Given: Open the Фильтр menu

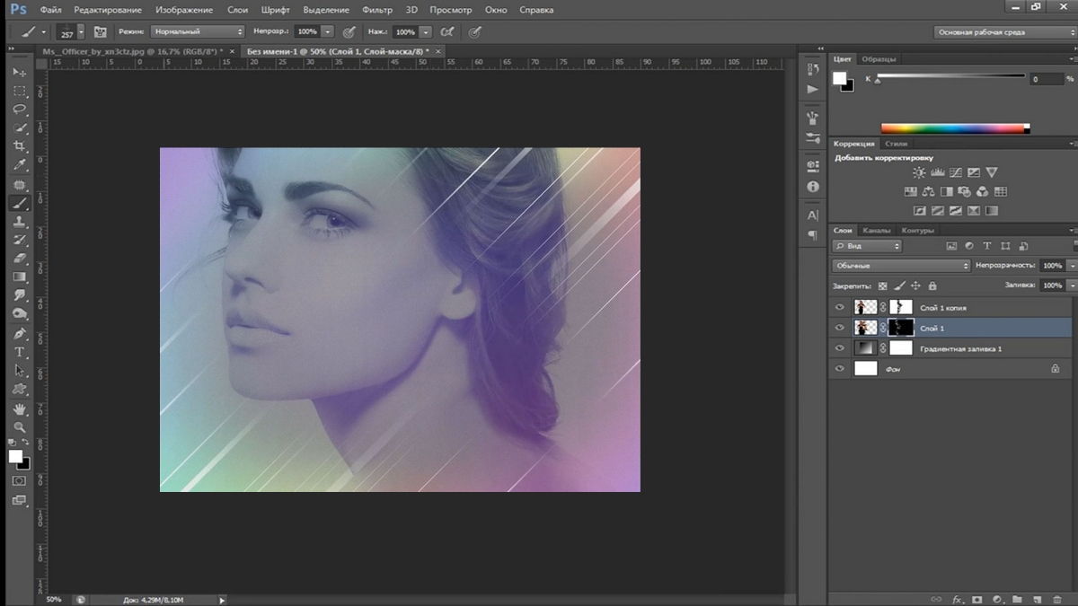Looking at the screenshot, I should [377, 10].
